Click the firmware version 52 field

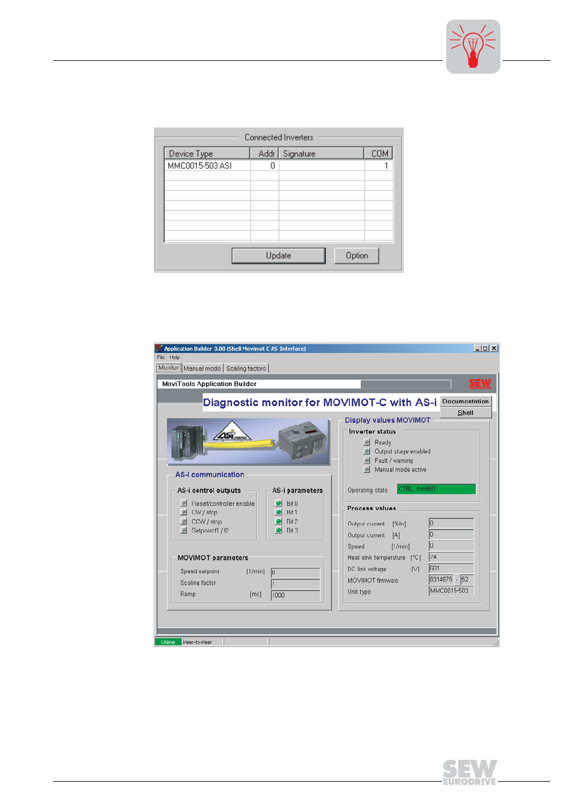[467, 579]
